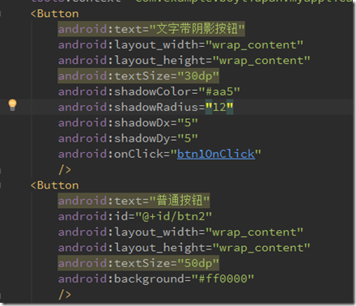Screen dimensions: 356x306
Task: Click the android:shadowColor="#aa5" line
Action: coord(149,91)
